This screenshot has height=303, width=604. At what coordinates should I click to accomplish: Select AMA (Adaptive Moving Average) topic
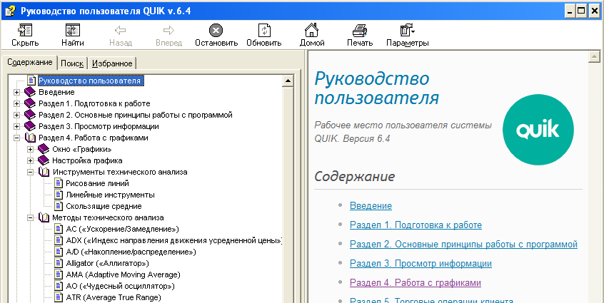[124, 274]
